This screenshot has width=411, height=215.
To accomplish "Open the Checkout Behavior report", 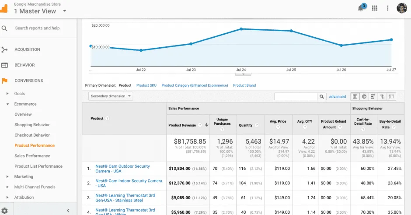I will (x=32, y=135).
